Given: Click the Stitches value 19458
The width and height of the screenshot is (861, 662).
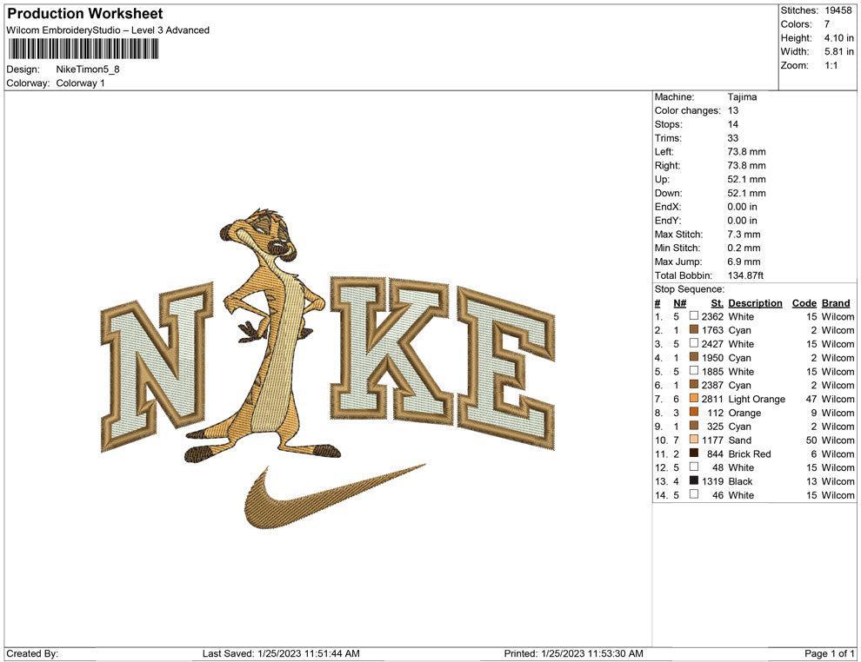Looking at the screenshot, I should click(838, 10).
